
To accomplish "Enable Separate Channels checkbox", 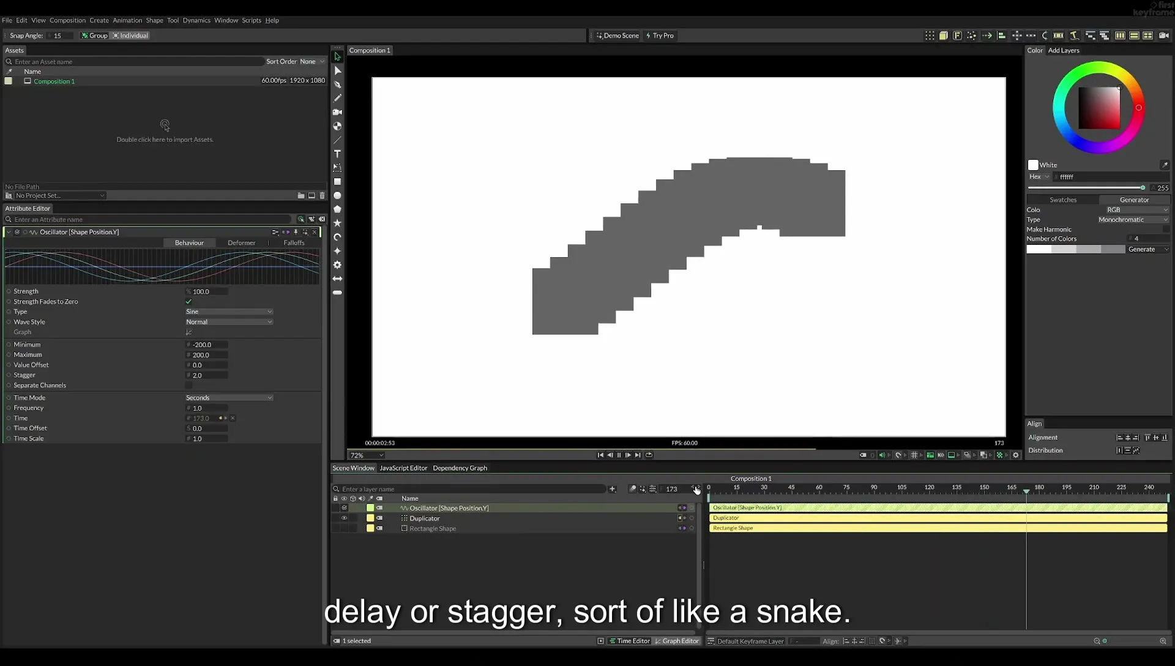I will coord(188,385).
